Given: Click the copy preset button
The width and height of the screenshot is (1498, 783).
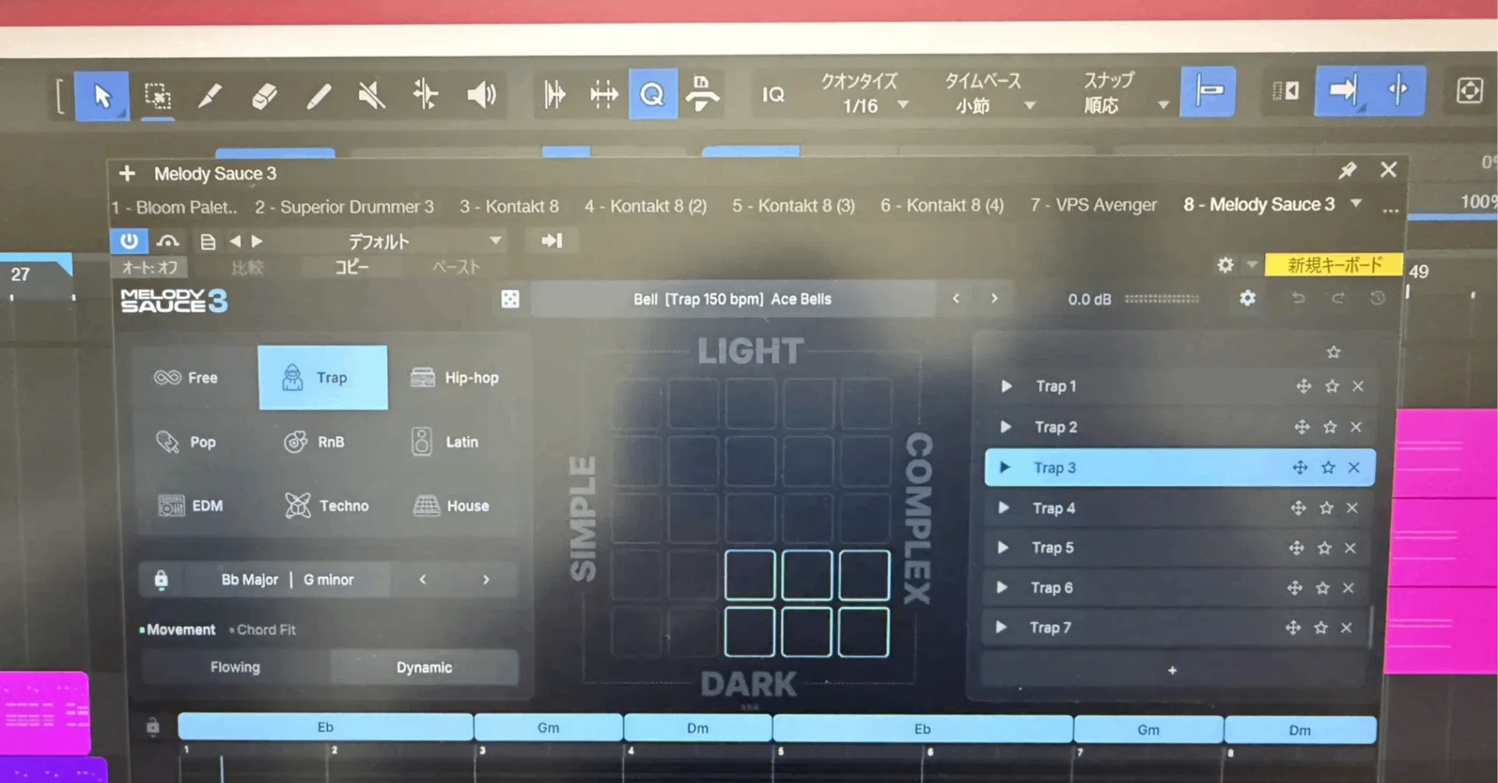Looking at the screenshot, I should click(352, 267).
